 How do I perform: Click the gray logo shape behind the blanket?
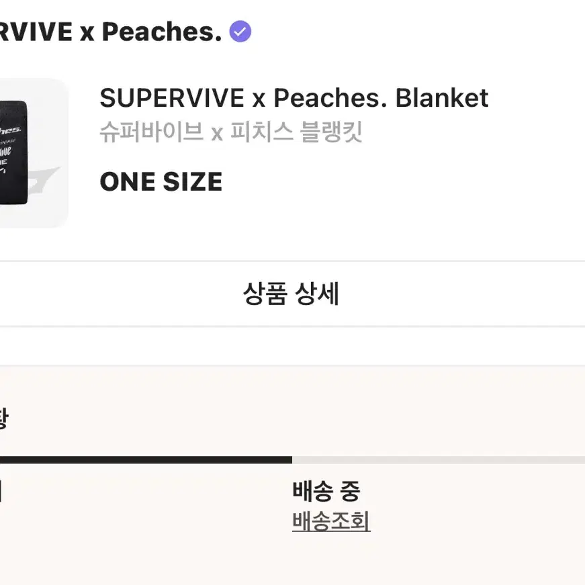[x=43, y=180]
